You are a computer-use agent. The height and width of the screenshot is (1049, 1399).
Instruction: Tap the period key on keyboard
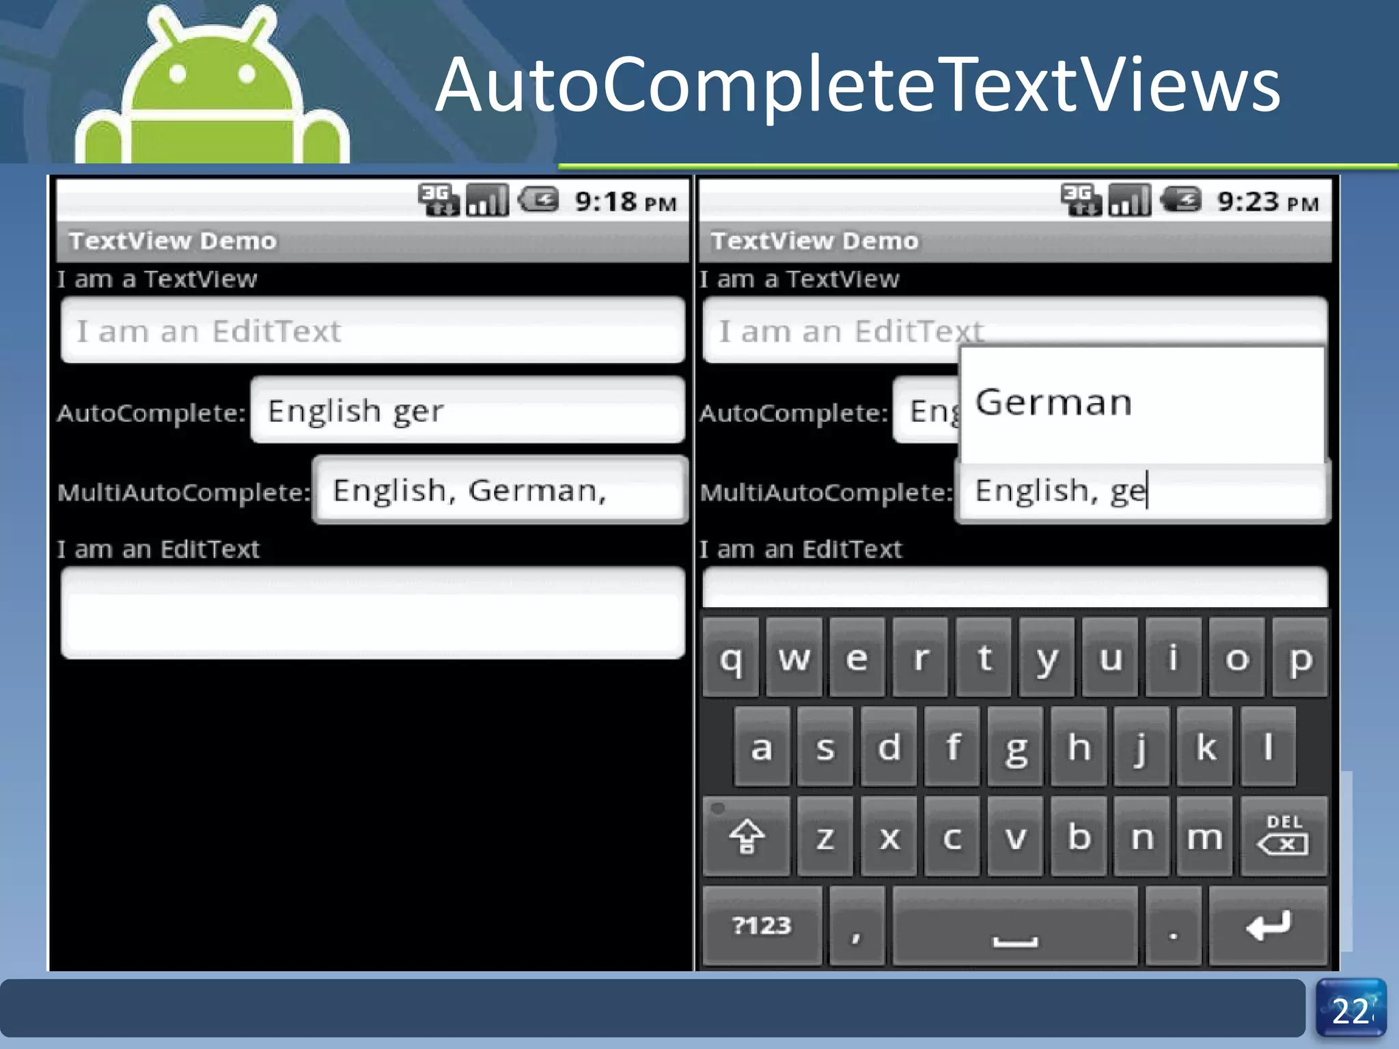click(x=1173, y=925)
